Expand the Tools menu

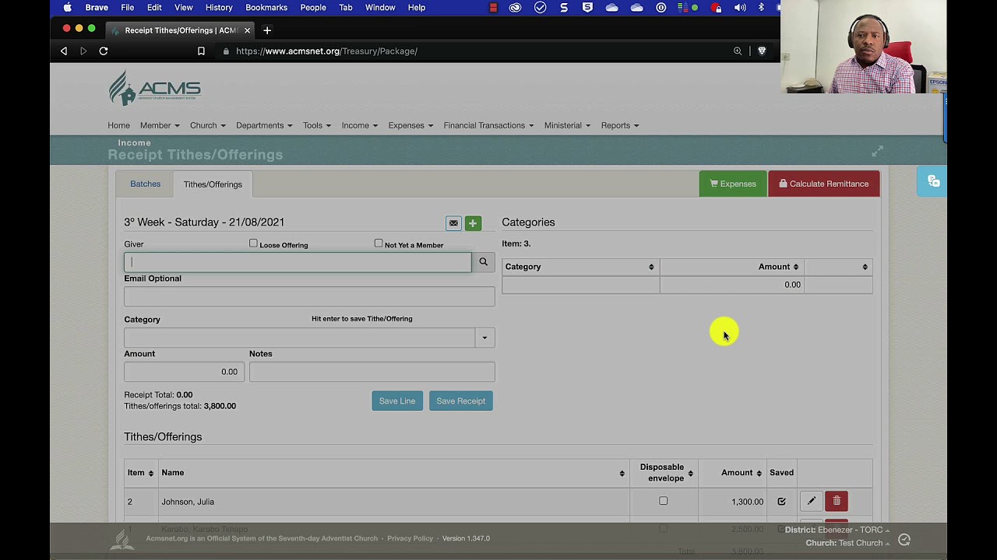(317, 125)
